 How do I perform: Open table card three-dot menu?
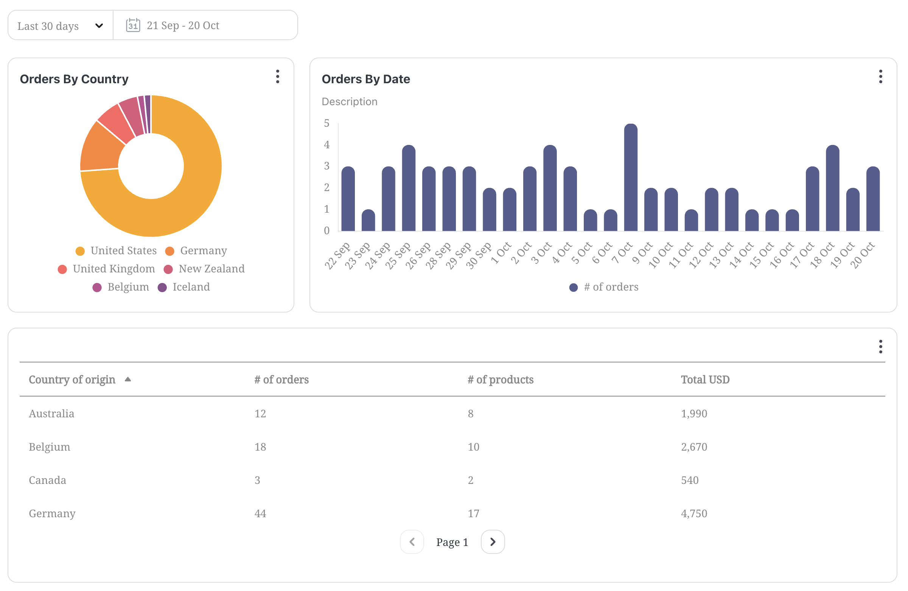coord(880,347)
